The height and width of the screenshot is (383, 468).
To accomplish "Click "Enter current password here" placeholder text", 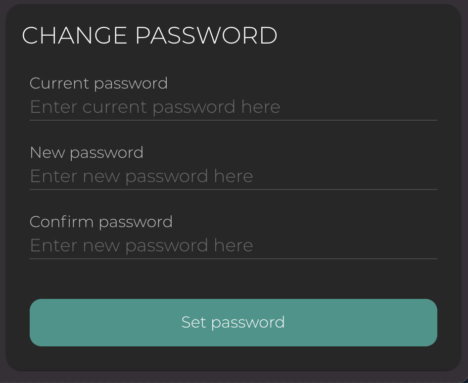I will pos(155,107).
